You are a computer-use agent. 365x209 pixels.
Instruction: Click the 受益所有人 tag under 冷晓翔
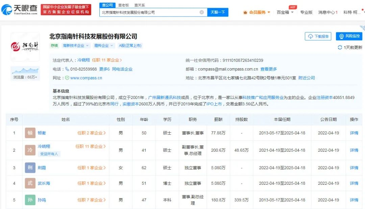[x=49, y=154]
